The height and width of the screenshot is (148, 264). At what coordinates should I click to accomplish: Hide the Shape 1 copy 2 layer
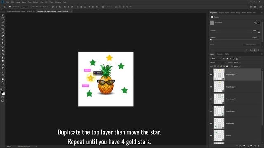pyautogui.click(x=211, y=111)
